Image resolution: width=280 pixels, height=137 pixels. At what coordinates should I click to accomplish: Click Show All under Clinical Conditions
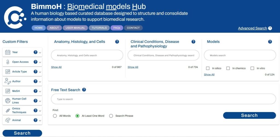tap(133, 67)
